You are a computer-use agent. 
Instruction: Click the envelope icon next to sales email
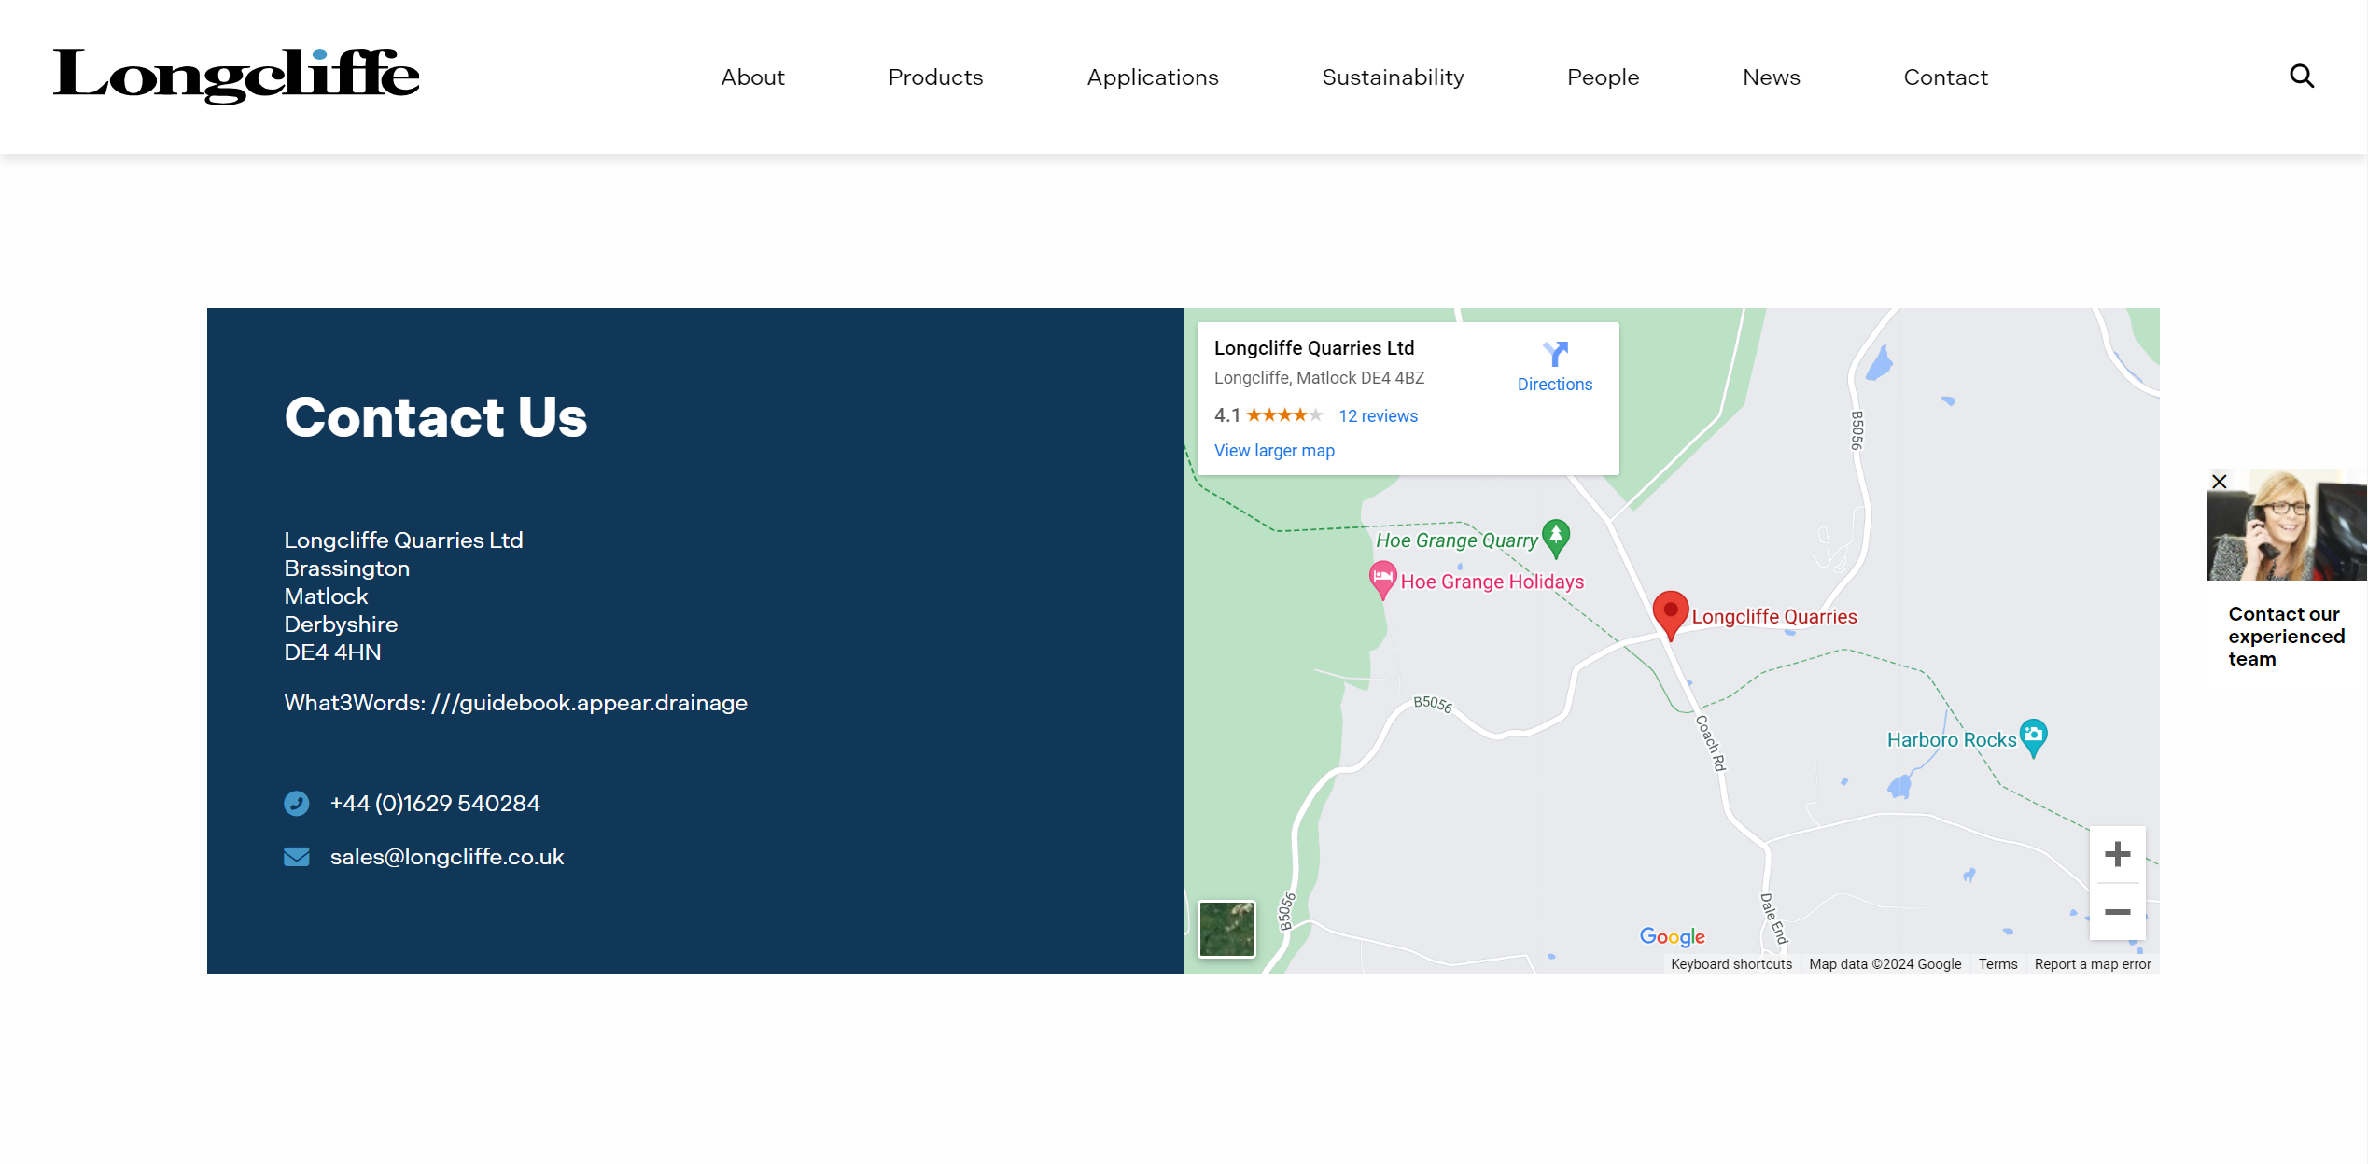pos(297,856)
